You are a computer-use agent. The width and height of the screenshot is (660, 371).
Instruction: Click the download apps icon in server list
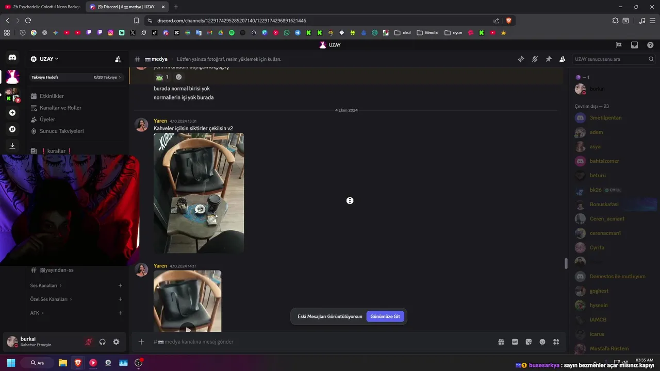tap(12, 145)
